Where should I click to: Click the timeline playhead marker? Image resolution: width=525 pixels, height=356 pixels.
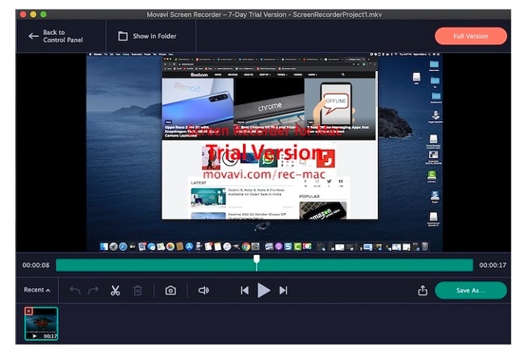pos(257,262)
